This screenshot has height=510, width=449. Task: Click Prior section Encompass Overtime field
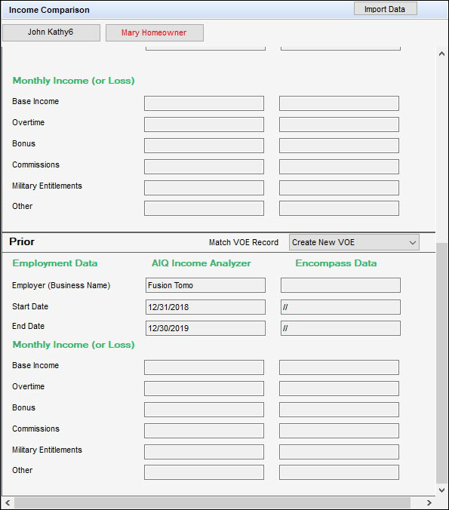click(339, 389)
